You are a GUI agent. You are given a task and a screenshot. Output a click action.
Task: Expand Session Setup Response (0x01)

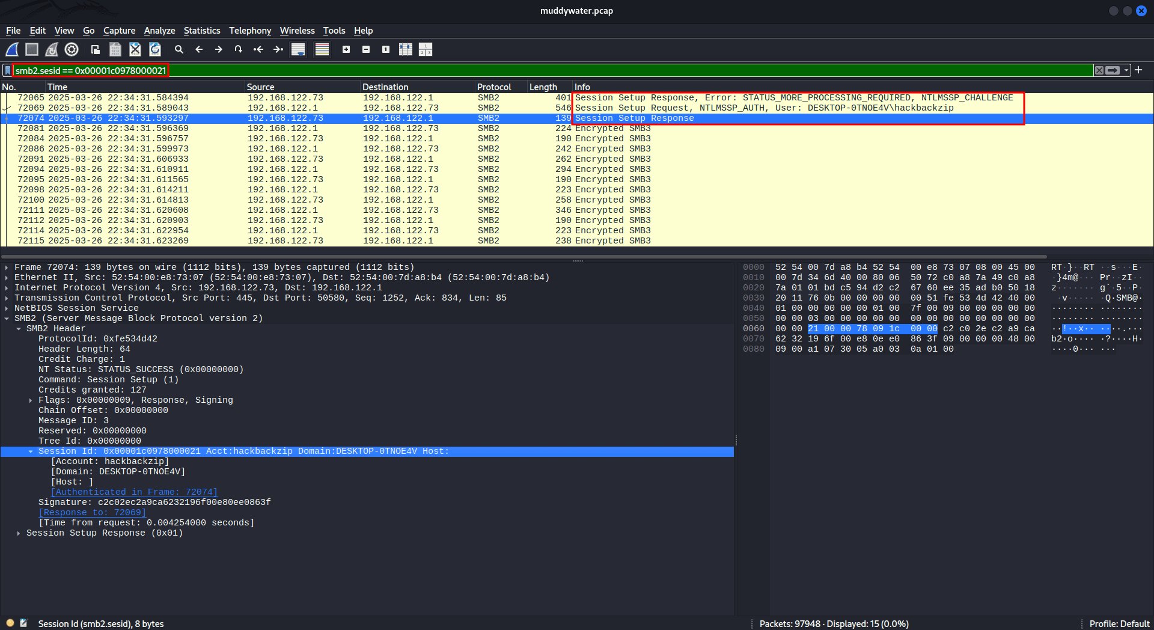click(x=19, y=533)
